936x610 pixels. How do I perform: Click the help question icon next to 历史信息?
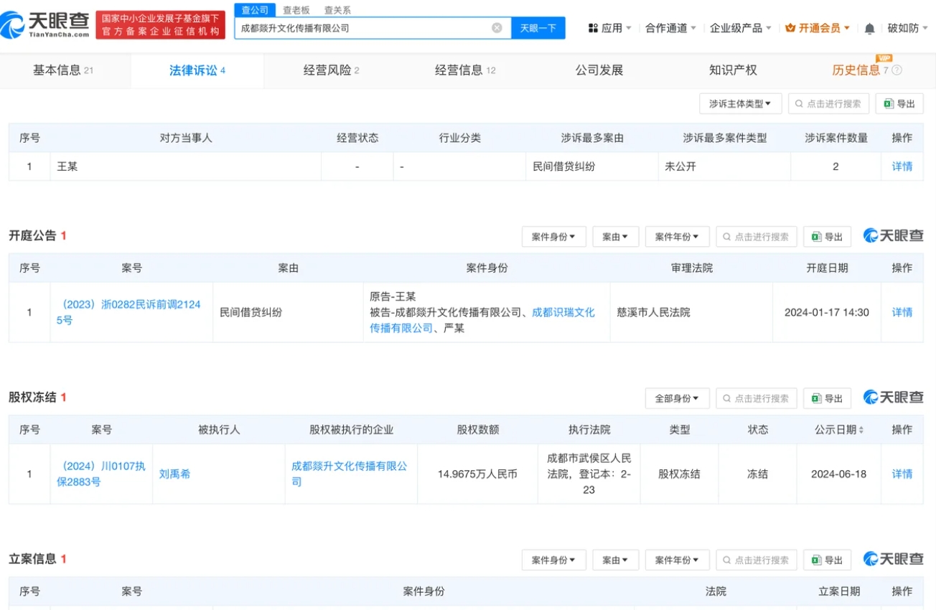897,70
